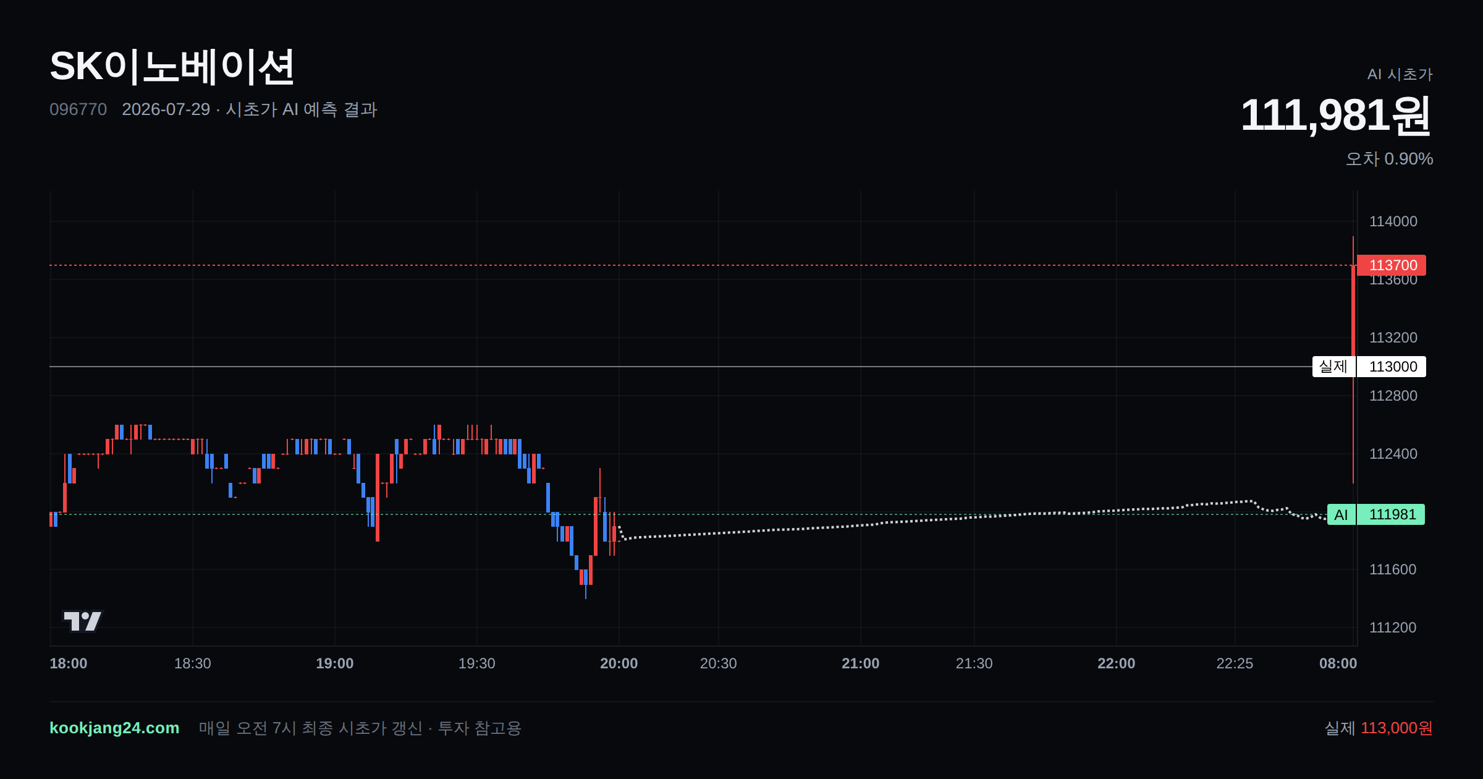Click the 20:30 time axis label
Screen dimensions: 1483x779
click(x=719, y=663)
